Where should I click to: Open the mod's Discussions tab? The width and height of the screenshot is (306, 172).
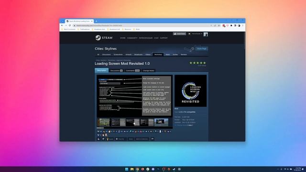tap(116, 71)
